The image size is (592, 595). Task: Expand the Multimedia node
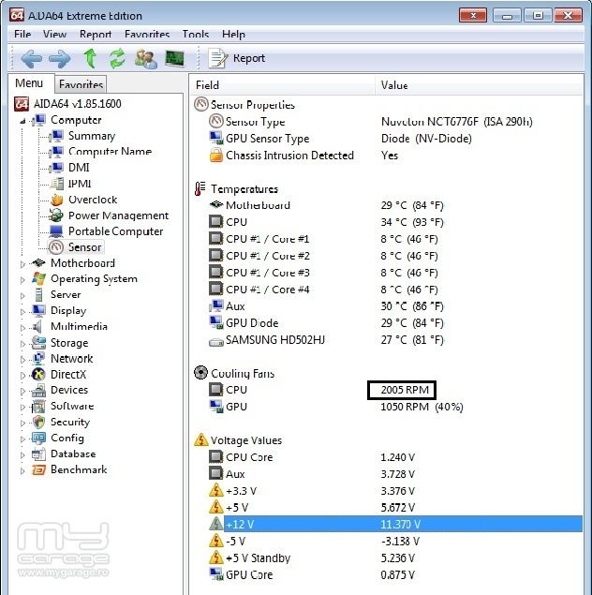coord(22,327)
